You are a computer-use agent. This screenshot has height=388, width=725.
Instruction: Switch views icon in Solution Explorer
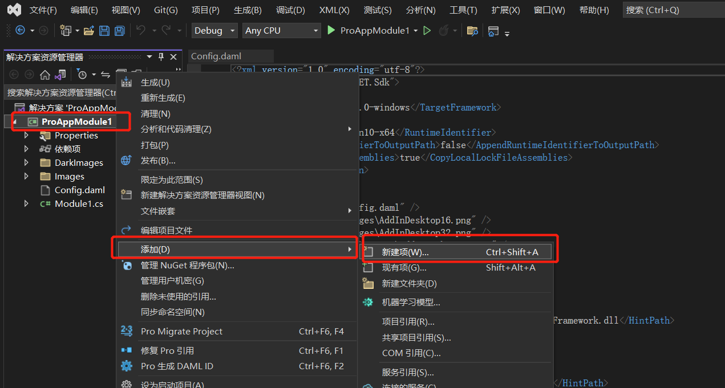[x=60, y=75]
